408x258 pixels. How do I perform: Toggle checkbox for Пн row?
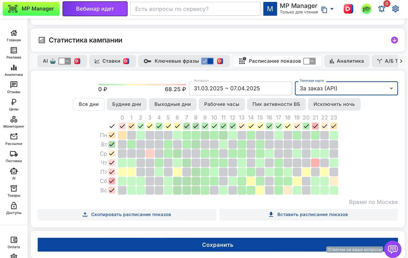point(112,135)
